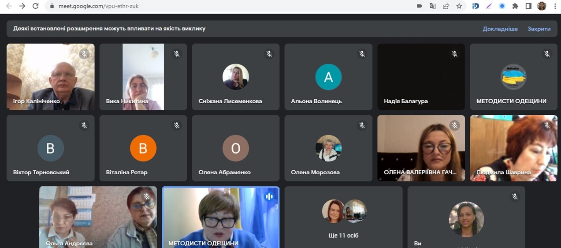Click the forward navigation arrow
Viewport: 561px width, 248px height.
(x=22, y=6)
